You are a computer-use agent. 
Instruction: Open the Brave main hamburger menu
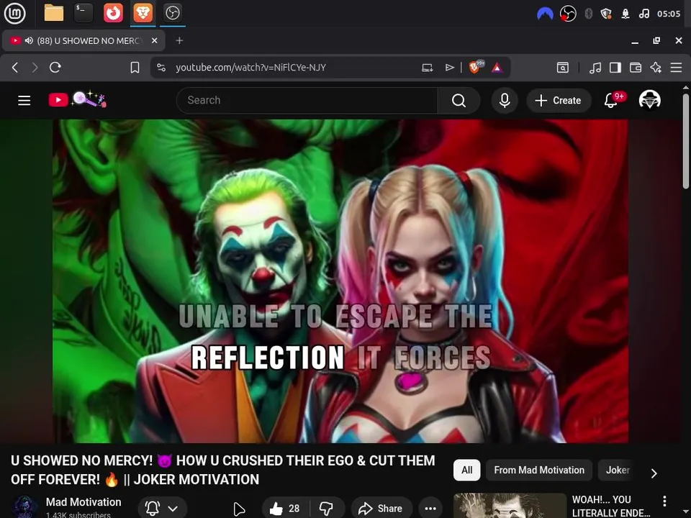coord(676,68)
